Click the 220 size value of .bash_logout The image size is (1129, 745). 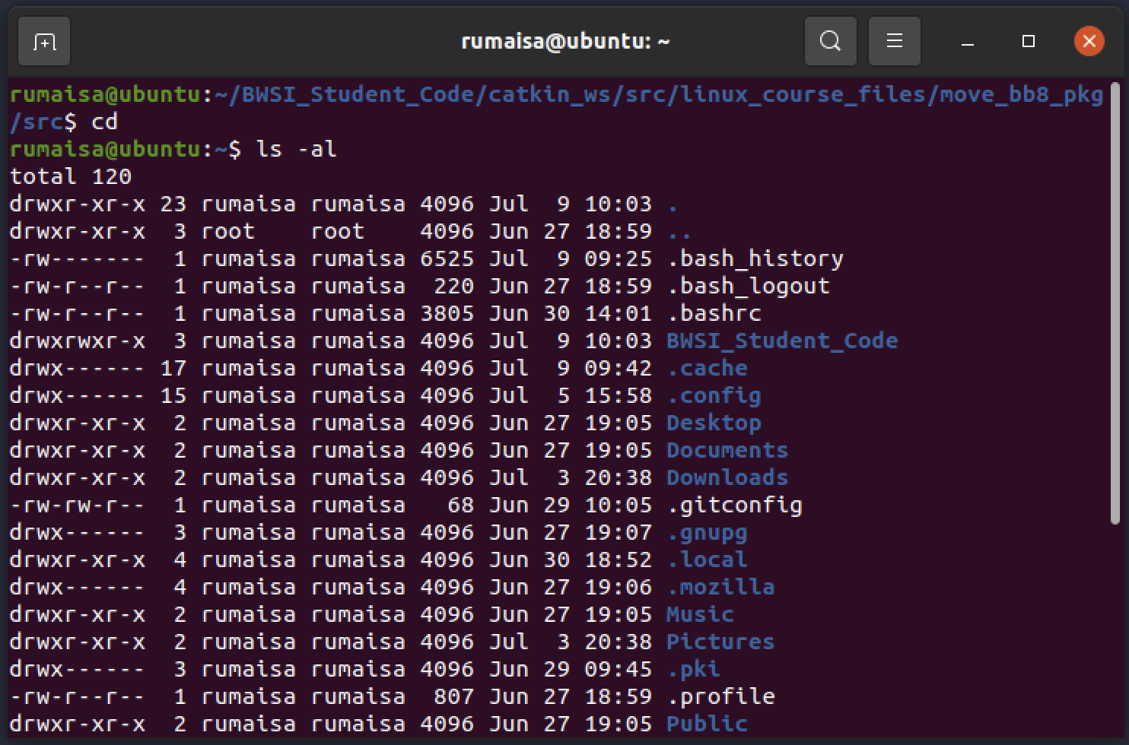pos(454,286)
